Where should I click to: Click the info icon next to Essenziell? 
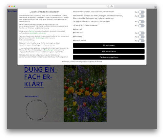pos(74,29)
